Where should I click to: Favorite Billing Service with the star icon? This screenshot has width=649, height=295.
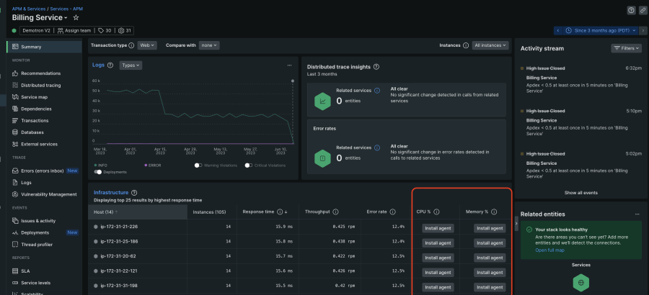(76, 17)
